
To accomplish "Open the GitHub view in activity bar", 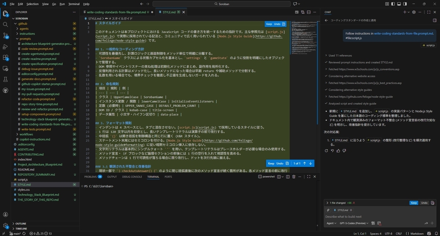I will click(5, 90).
